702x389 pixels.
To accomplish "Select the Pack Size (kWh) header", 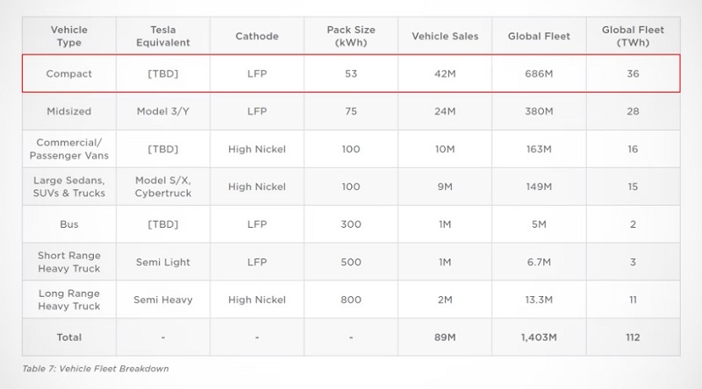I will (351, 36).
